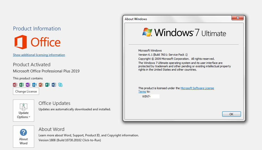Click the 'Microsoft Windows' text line

(150, 51)
